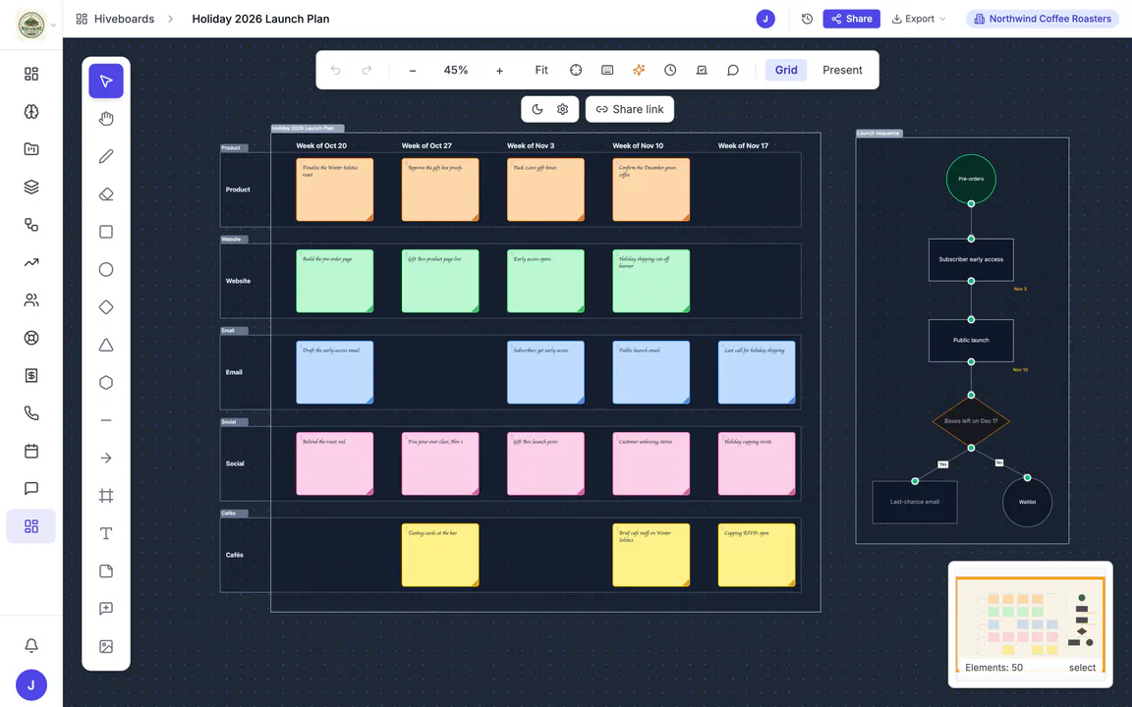Expand the workspace logo chevron

pyautogui.click(x=53, y=26)
